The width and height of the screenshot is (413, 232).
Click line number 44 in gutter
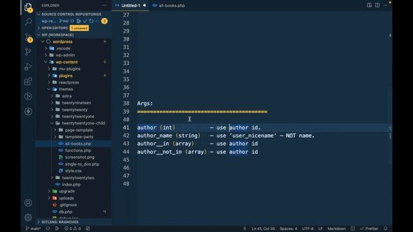coord(126,152)
